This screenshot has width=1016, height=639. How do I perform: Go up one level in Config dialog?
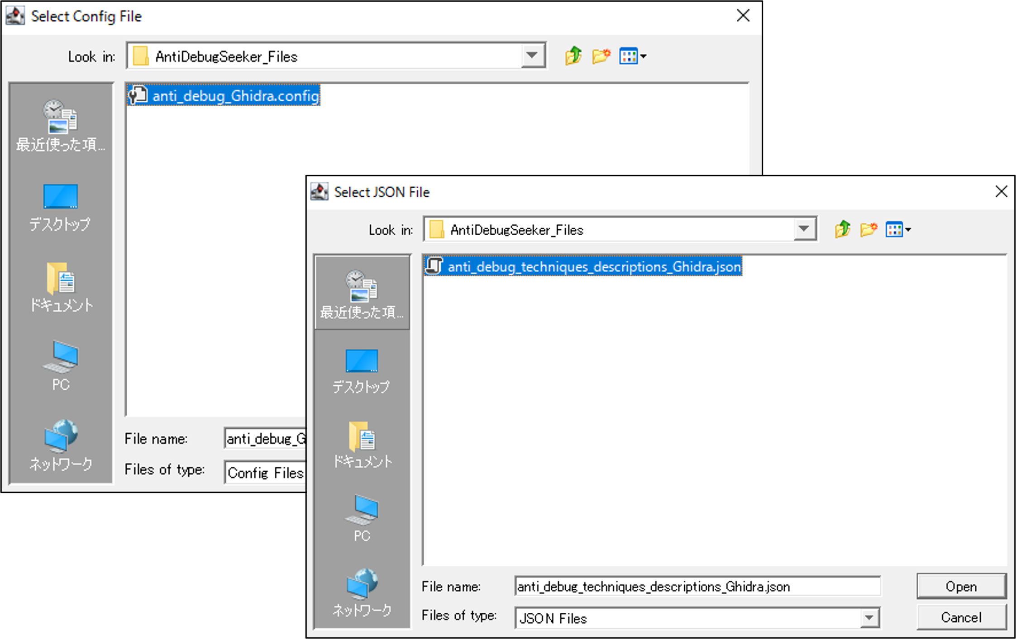tap(573, 56)
